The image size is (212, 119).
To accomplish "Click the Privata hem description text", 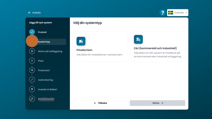I will [99, 55].
